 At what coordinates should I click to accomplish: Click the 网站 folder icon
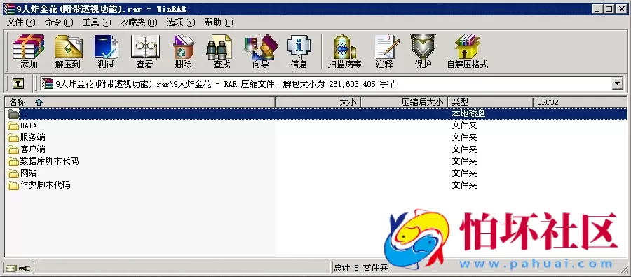13,173
